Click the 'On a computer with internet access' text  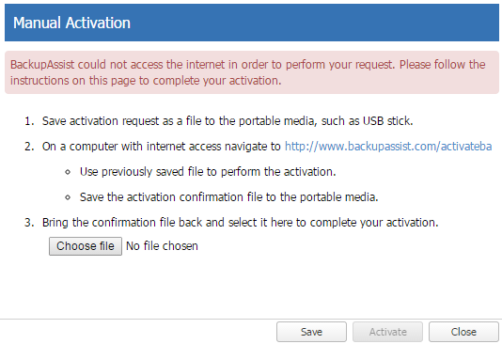pyautogui.click(x=162, y=147)
